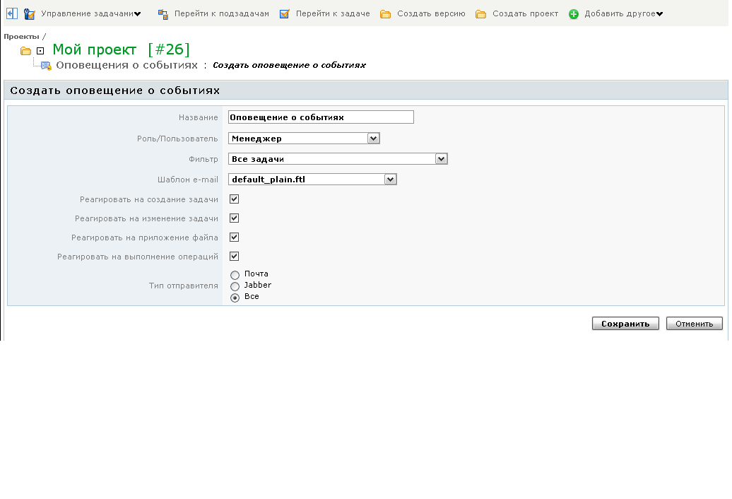The width and height of the screenshot is (732, 499).
Task: Expand the Фильтр dropdown showing Все задачи
Action: 338,159
